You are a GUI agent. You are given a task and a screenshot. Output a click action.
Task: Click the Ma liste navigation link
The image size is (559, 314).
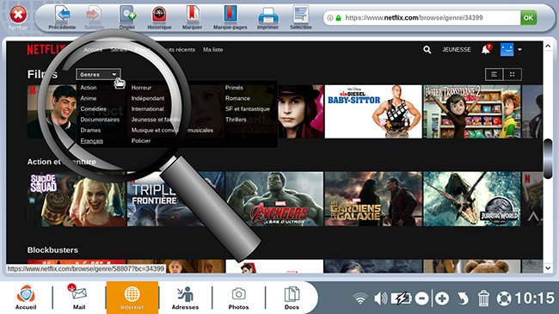[212, 50]
